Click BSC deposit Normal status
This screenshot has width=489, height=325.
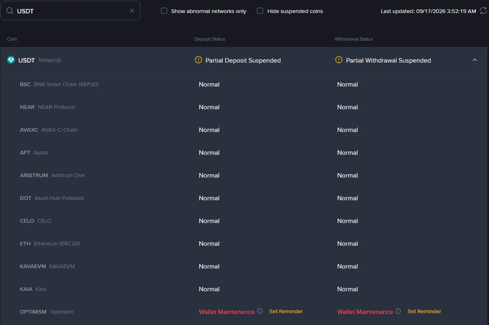[x=209, y=84]
